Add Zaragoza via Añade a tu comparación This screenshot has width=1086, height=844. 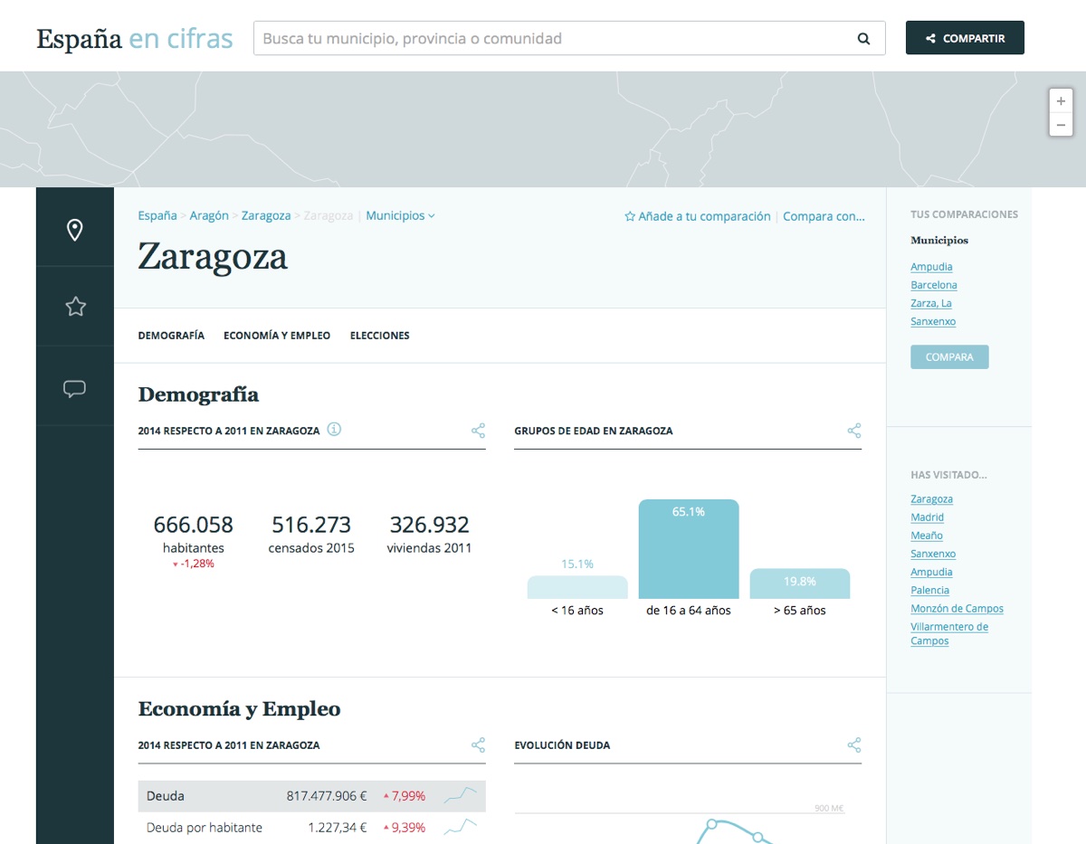tap(698, 216)
